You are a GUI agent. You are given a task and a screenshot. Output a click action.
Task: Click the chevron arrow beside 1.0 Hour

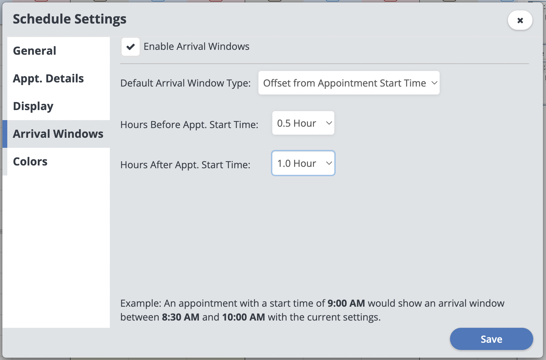329,163
